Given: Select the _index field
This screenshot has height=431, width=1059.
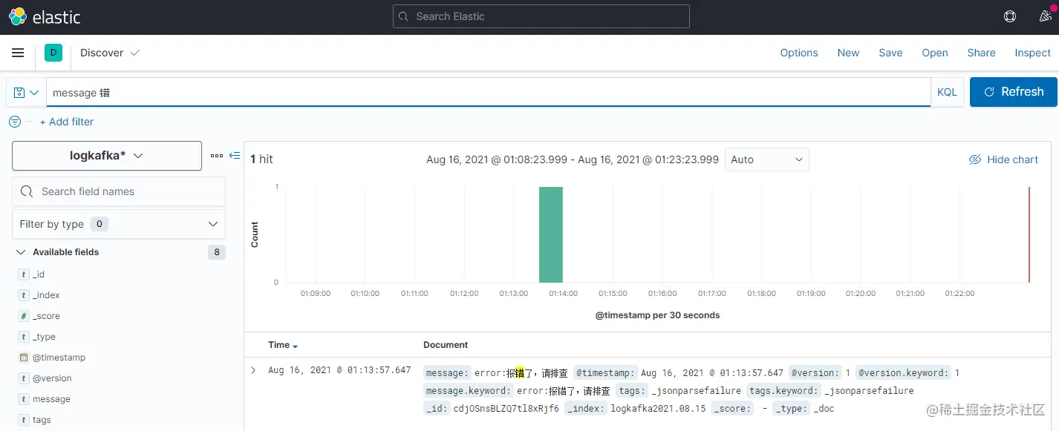Looking at the screenshot, I should point(46,295).
